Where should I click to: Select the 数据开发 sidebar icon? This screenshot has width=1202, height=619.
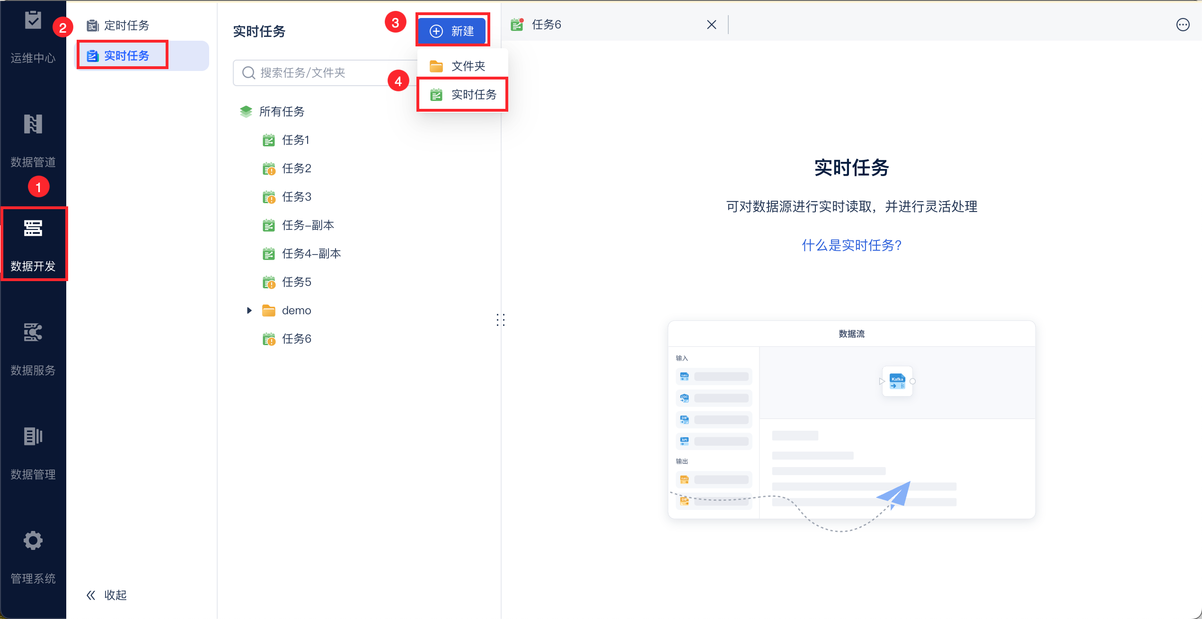coord(33,229)
